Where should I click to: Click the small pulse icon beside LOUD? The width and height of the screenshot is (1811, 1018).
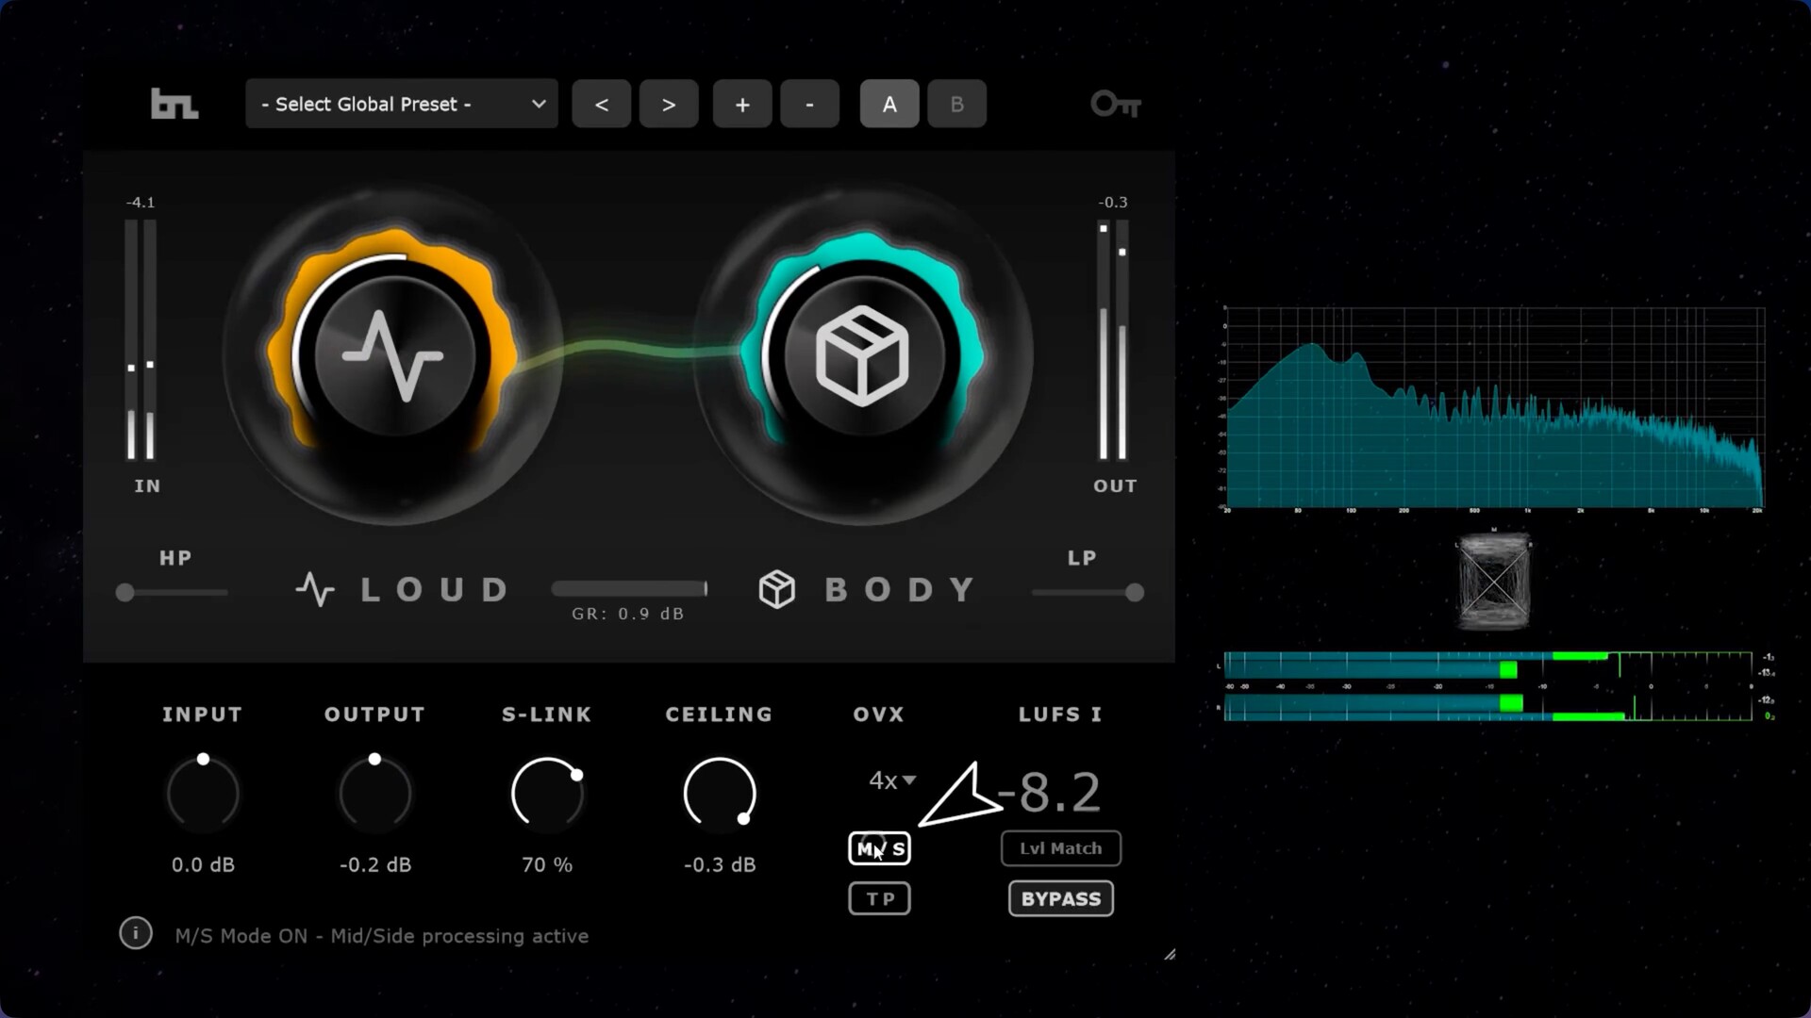click(315, 590)
